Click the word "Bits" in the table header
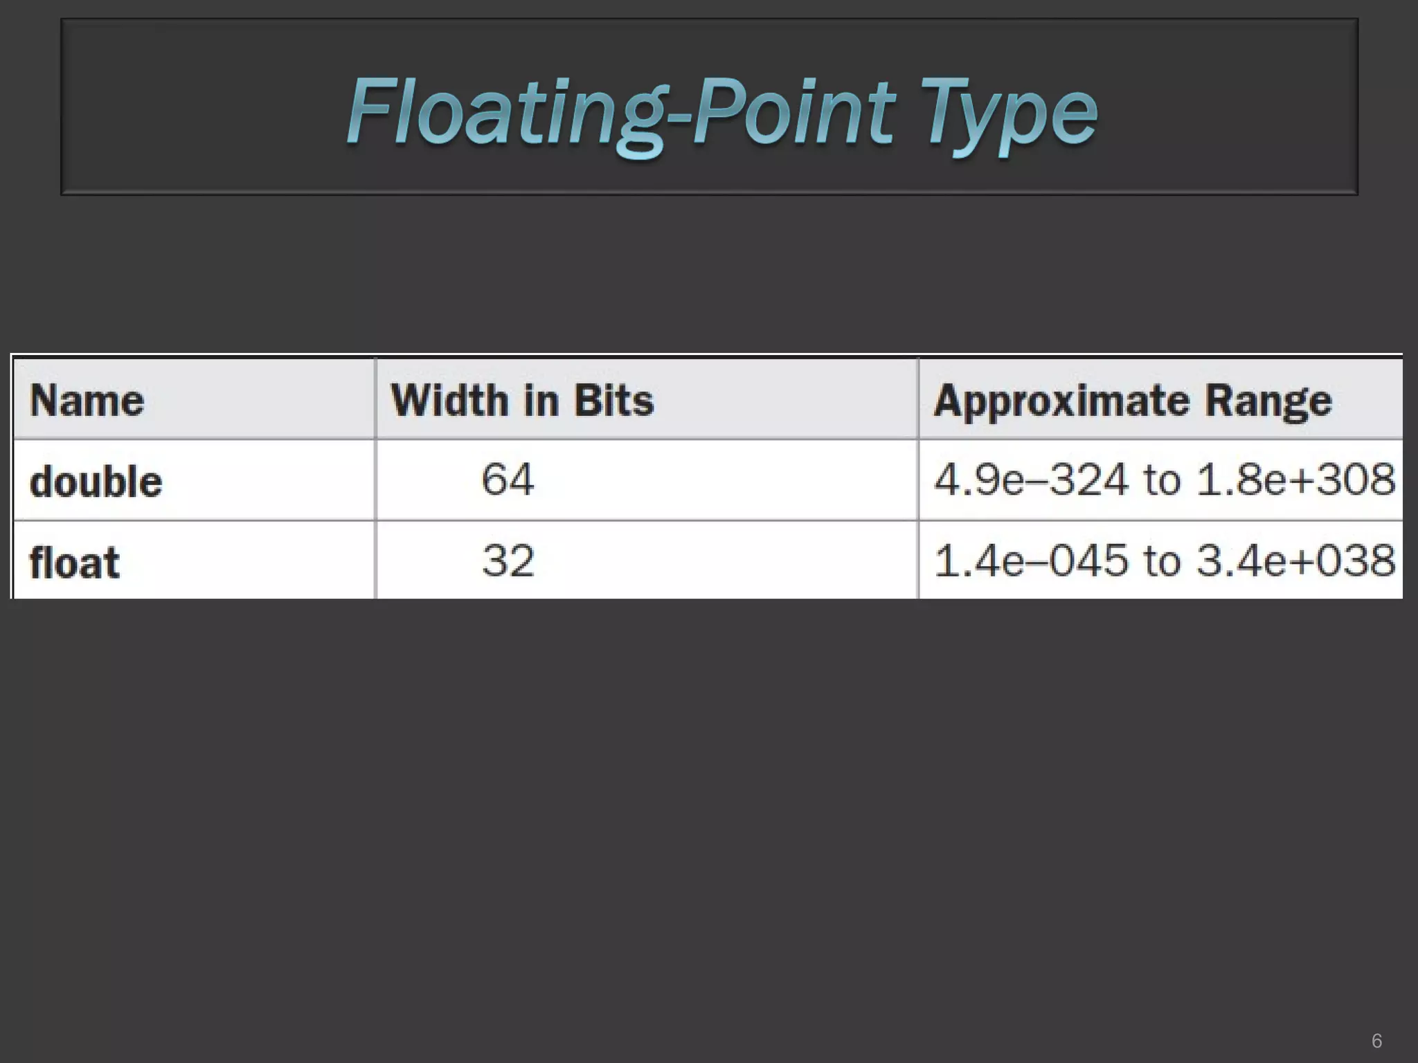The height and width of the screenshot is (1063, 1418). point(614,400)
